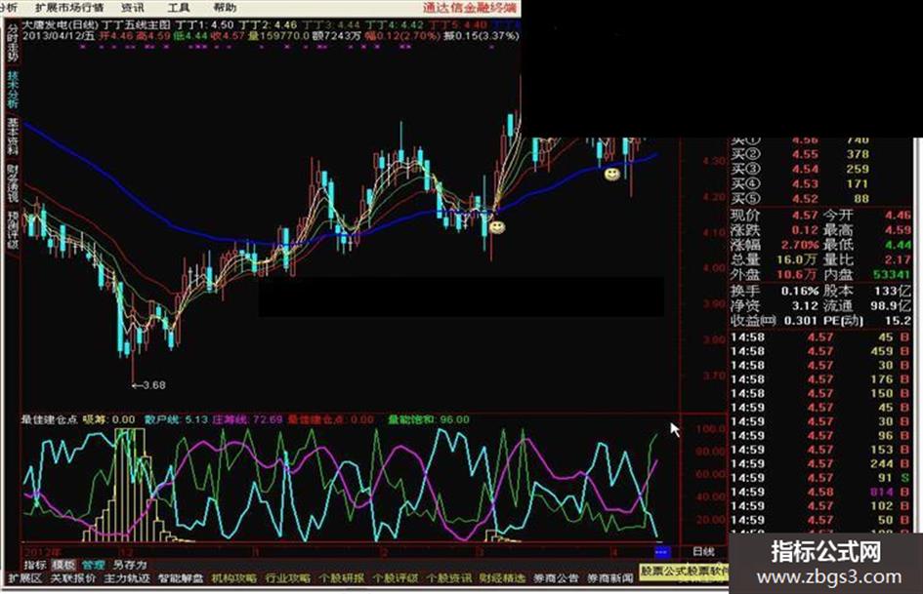
Task: Open the 券商新闻 bottom tab
Action: [x=609, y=578]
